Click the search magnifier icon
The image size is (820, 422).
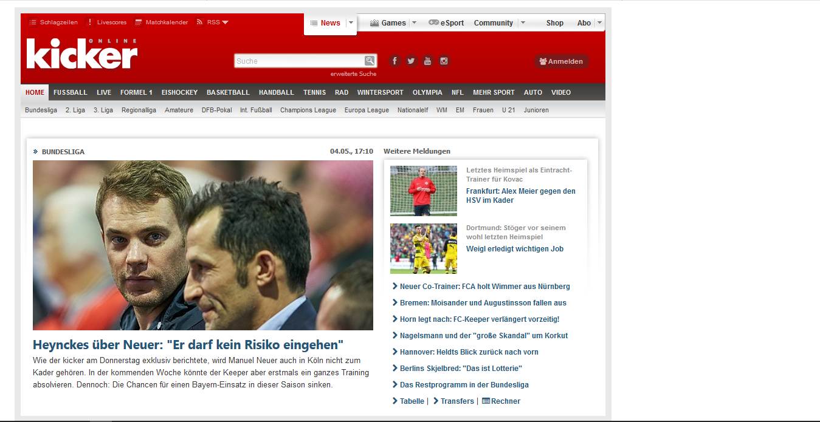point(370,61)
